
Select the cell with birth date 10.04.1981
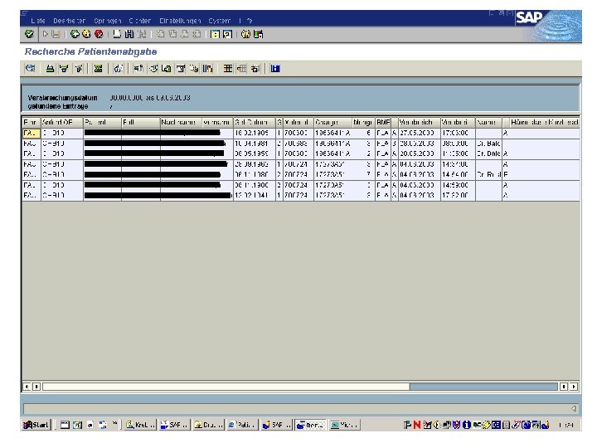point(255,144)
